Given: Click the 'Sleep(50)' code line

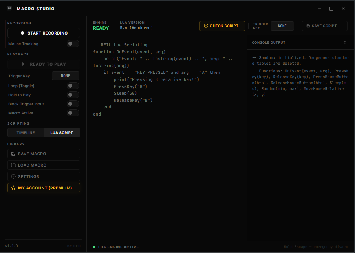Looking at the screenshot, I should coord(125,93).
